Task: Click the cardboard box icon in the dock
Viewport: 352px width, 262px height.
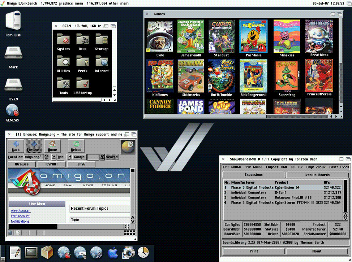Action: click(x=47, y=252)
